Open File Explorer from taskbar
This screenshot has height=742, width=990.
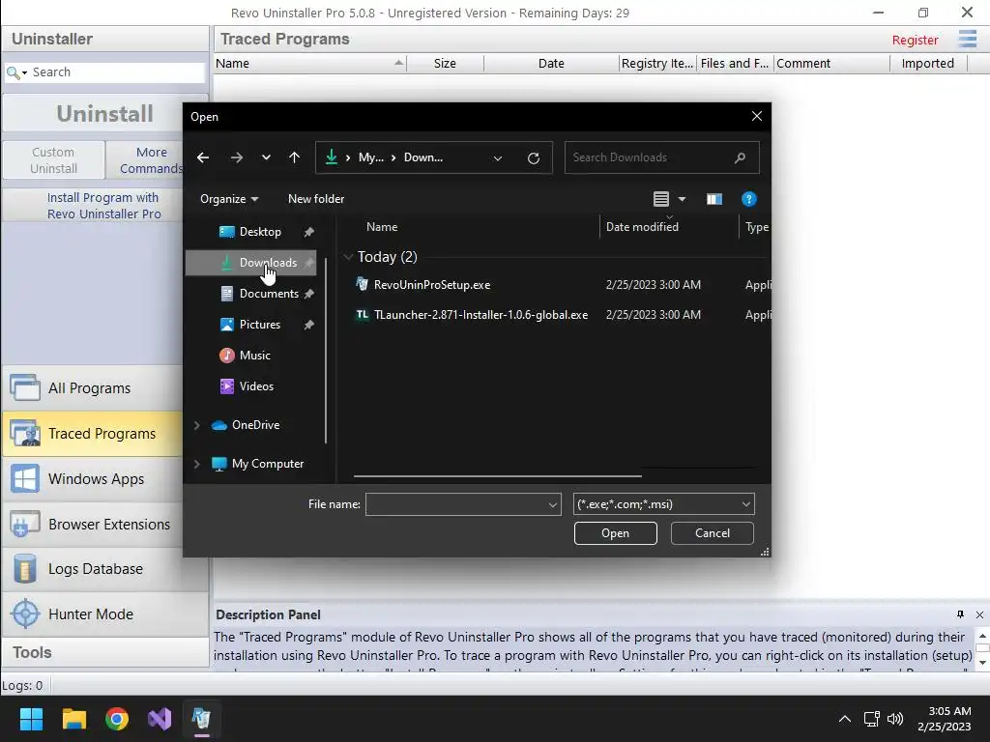coord(73,719)
